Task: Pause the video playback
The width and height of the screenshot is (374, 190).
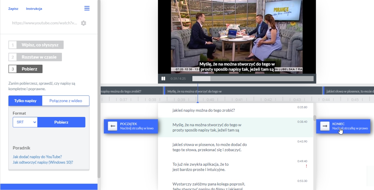Action: [x=163, y=79]
